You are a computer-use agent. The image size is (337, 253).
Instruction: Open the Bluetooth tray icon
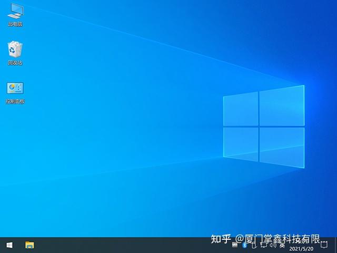(x=244, y=245)
